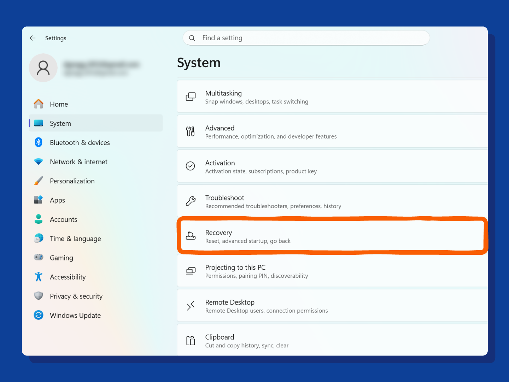509x382 pixels.
Task: Open the Home section in sidebar
Action: click(x=59, y=104)
